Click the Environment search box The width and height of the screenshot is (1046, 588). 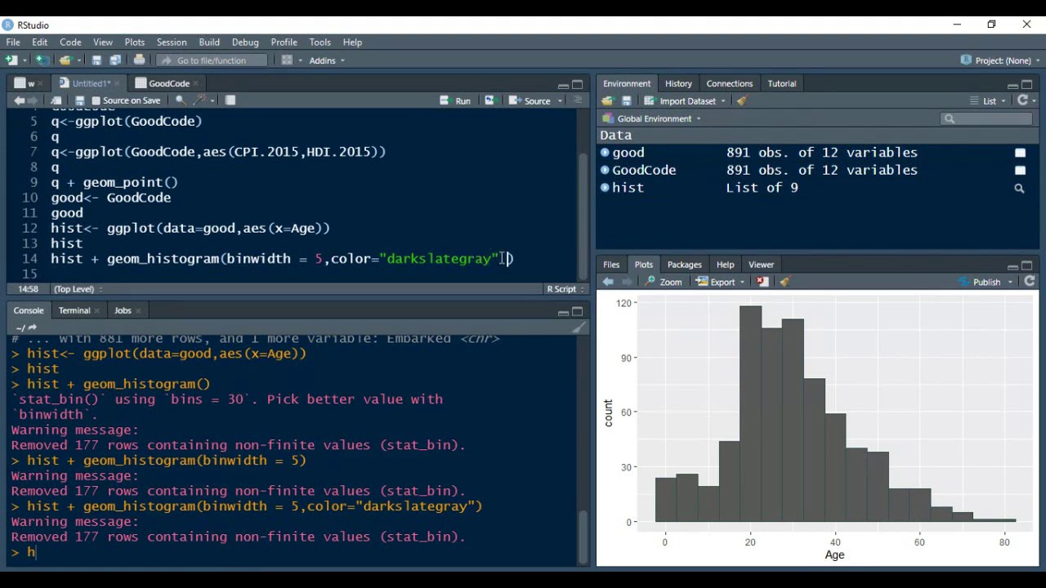coord(986,118)
